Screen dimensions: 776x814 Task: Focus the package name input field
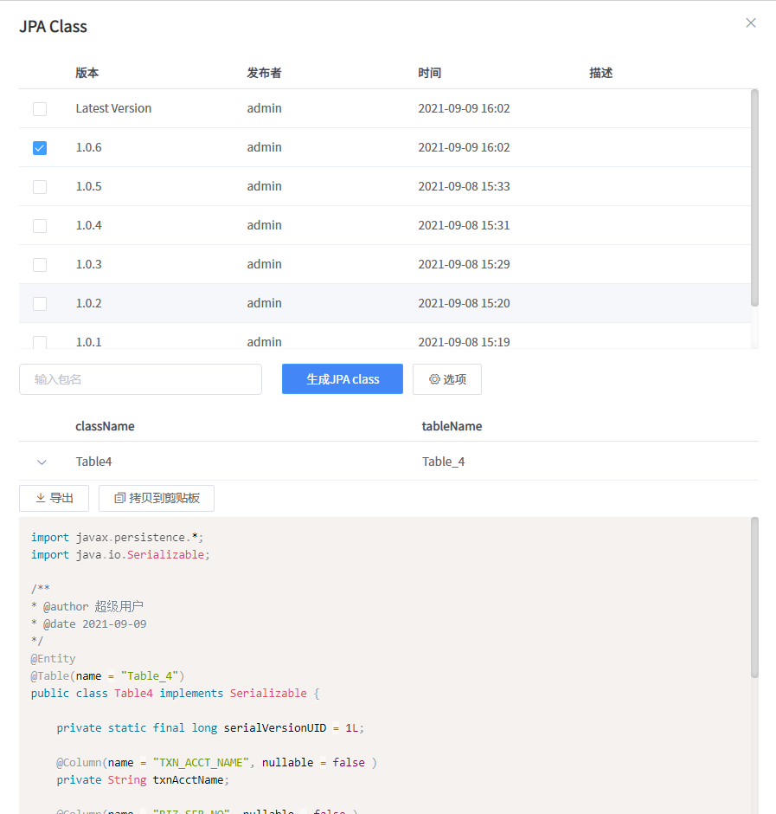(x=140, y=379)
